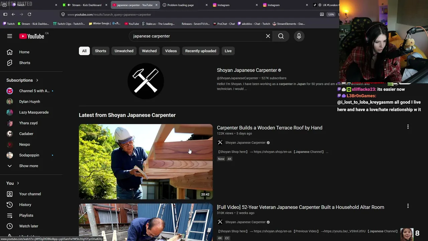Viewport: 428px width, 241px height.
Task: Open Winter Emojis bookmark folder
Action: (105, 24)
